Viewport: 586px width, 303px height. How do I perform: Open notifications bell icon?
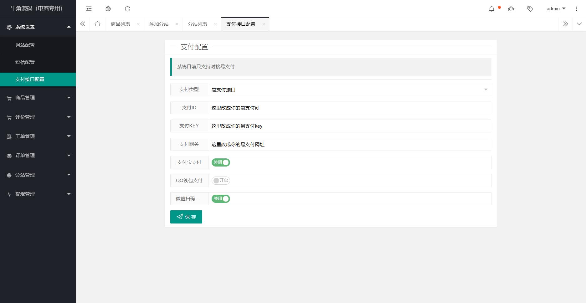pyautogui.click(x=491, y=9)
